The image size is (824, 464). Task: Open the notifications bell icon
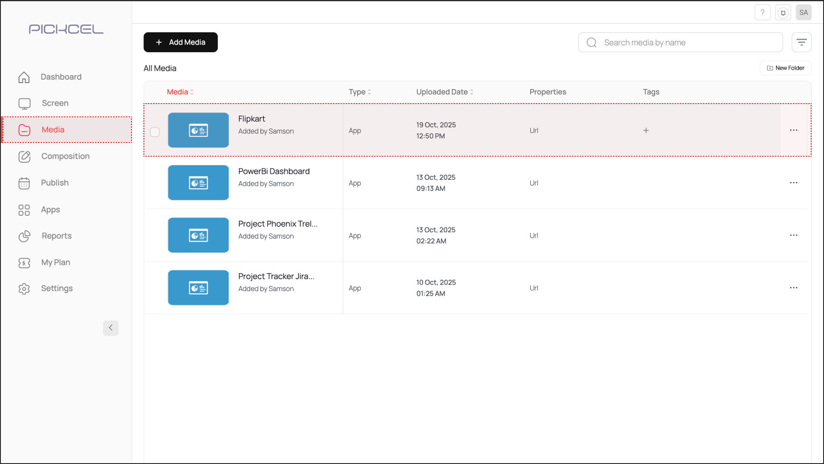click(x=783, y=12)
